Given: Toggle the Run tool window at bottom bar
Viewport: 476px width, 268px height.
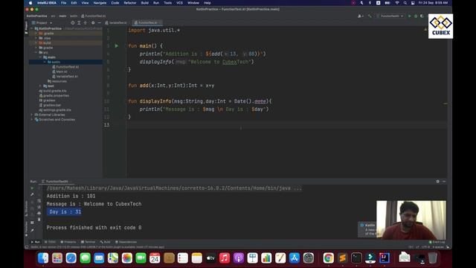Looking at the screenshot, I should tap(36, 242).
